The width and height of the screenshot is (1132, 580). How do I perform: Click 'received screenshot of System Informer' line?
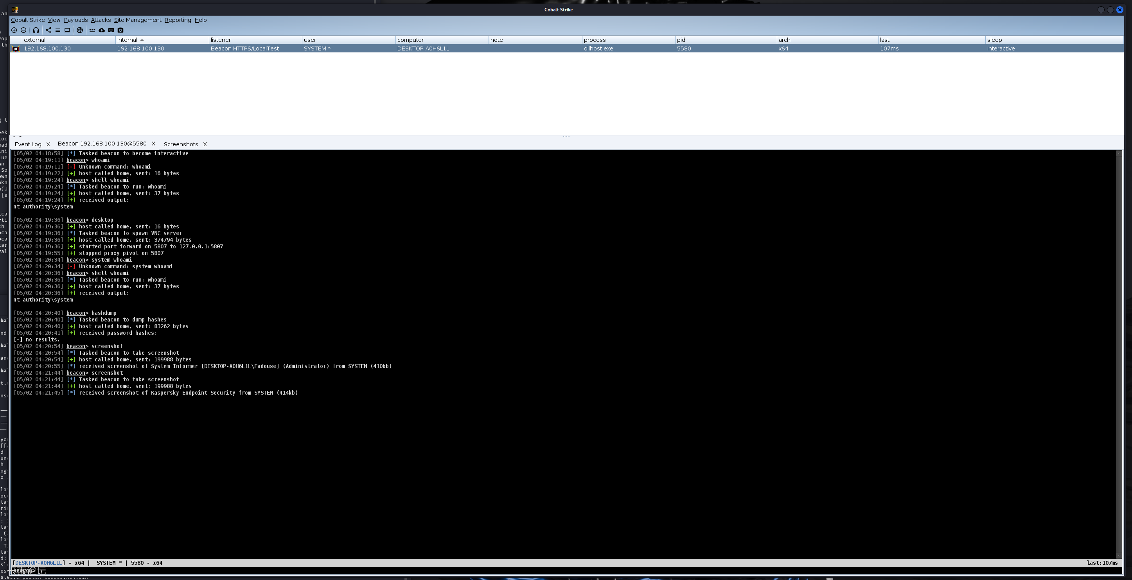coord(203,366)
